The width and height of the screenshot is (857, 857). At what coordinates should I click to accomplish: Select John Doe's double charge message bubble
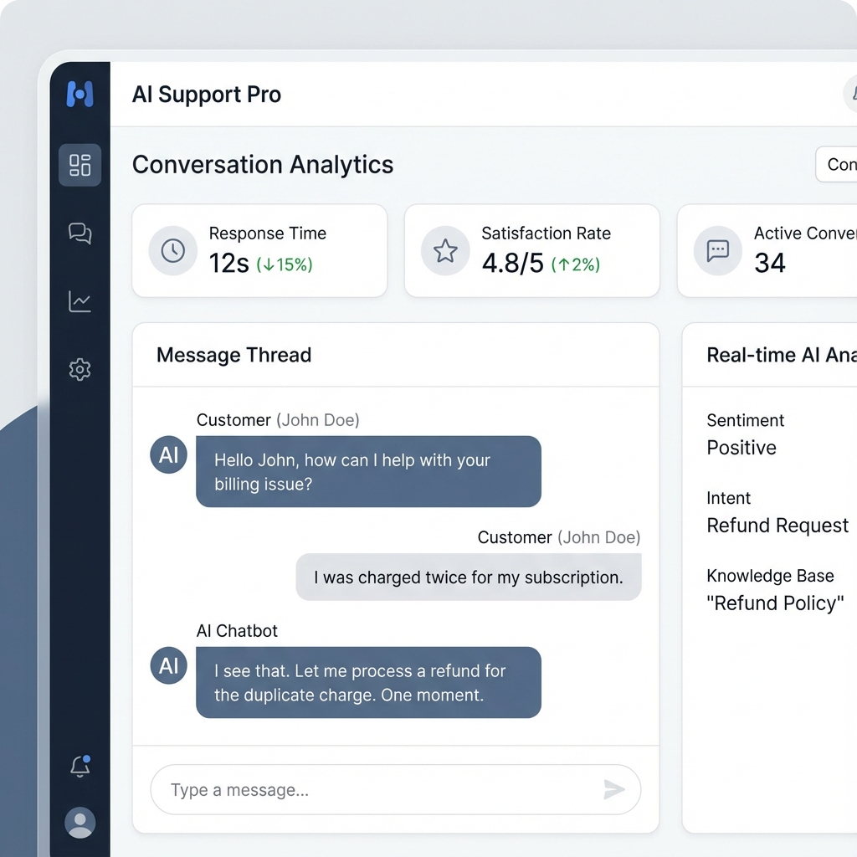click(x=469, y=577)
